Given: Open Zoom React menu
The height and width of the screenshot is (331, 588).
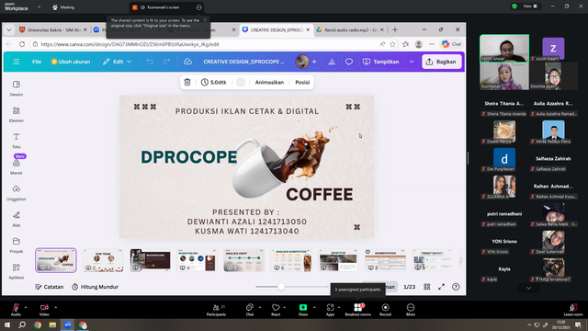Looking at the screenshot, I should tap(276, 310).
